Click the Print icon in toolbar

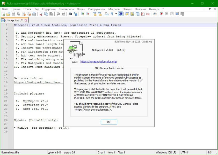[34, 14]
